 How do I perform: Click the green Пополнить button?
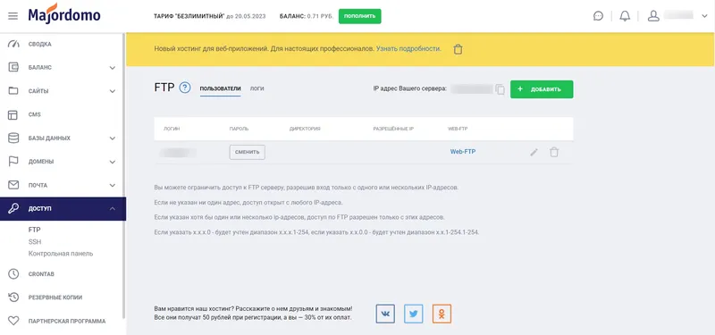click(360, 16)
